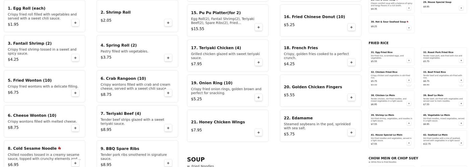Add Honey Chicken Wings to order
Screen dimensions: 469x167
(259, 133)
